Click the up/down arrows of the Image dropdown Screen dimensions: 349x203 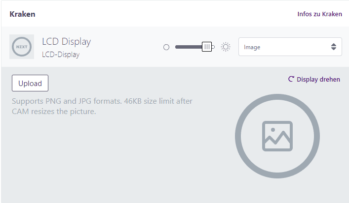[x=333, y=47]
